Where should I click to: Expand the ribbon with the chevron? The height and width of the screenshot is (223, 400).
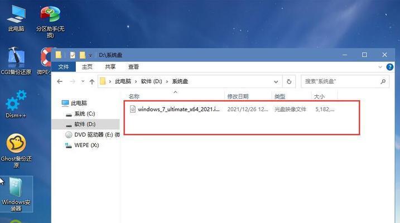(x=380, y=67)
